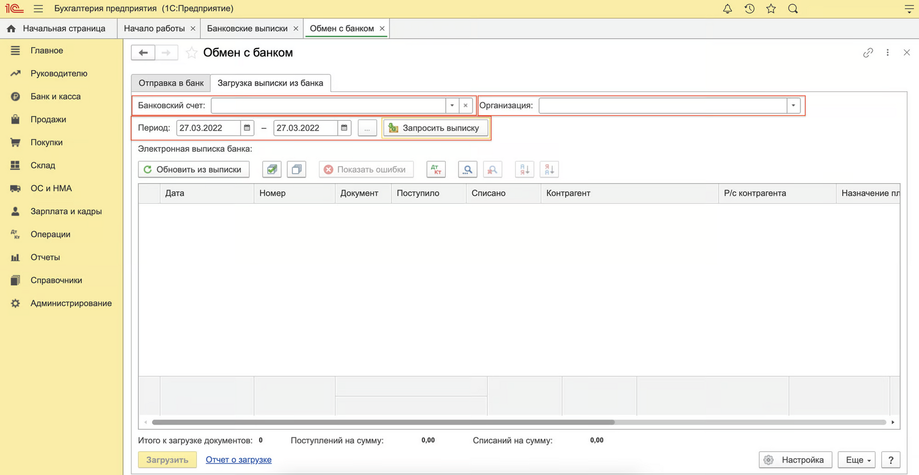
Task: Click Запросить выписку button
Action: point(435,128)
